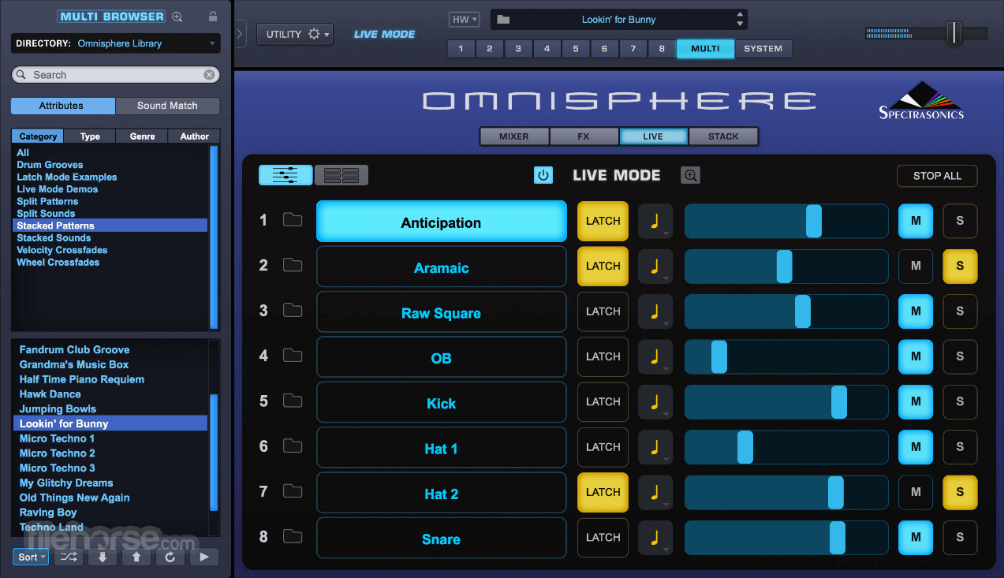This screenshot has height=578, width=1004.
Task: Open the Directory Omnisphere Library dropdown
Action: click(x=115, y=43)
